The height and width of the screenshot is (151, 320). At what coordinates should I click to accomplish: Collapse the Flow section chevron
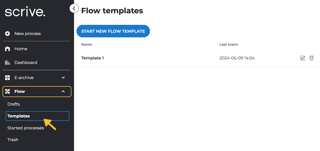pos(63,92)
